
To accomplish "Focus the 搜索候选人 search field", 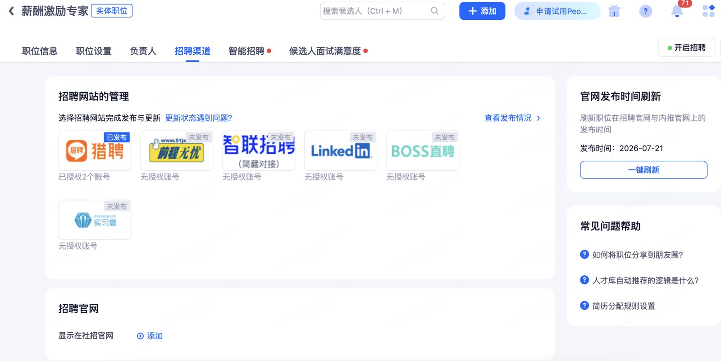I will [382, 11].
